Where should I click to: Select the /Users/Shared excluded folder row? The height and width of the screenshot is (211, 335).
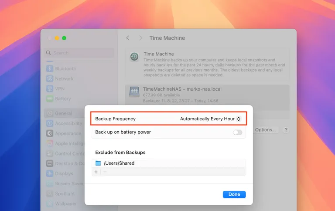pos(168,163)
